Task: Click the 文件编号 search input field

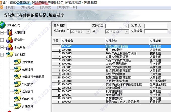Action: (x=156, y=31)
